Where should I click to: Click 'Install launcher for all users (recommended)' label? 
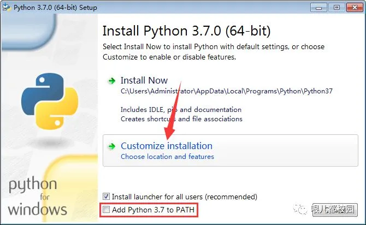click(184, 196)
